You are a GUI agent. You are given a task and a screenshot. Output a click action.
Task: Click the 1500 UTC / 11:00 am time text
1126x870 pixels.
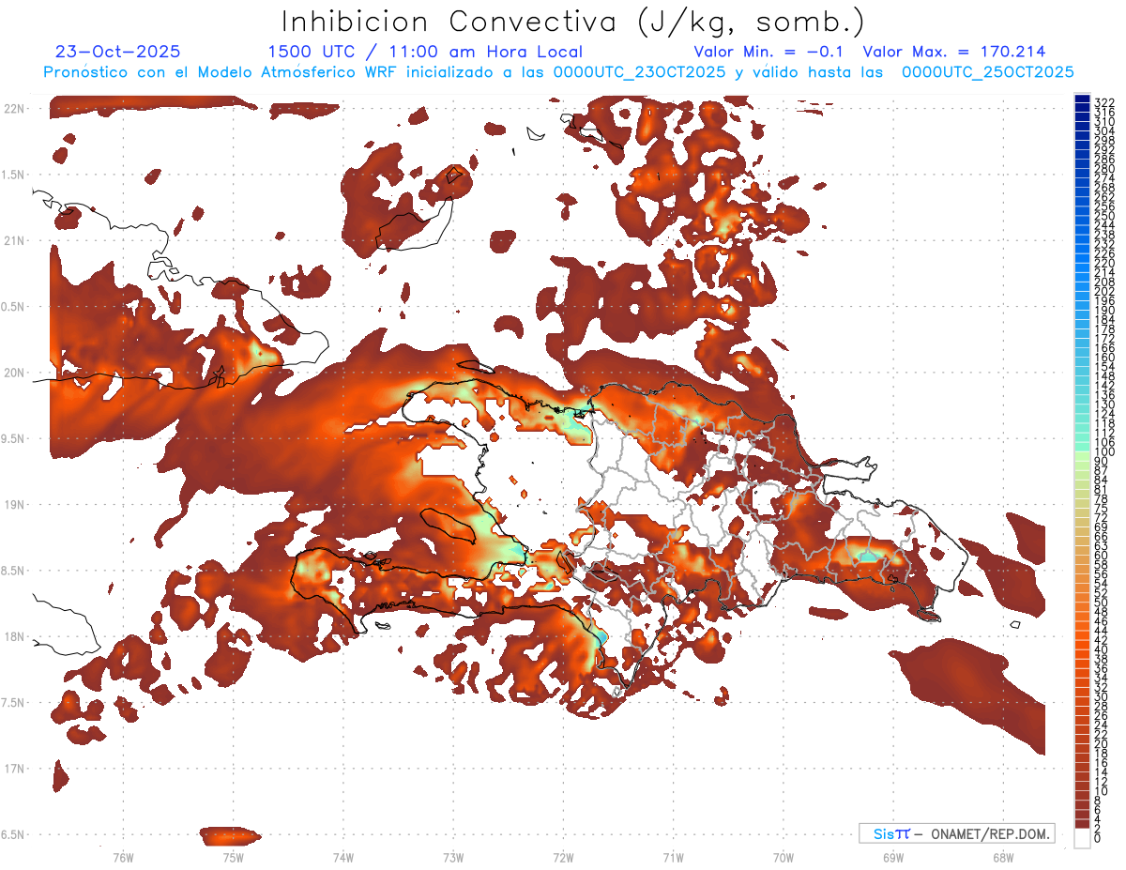tap(425, 52)
